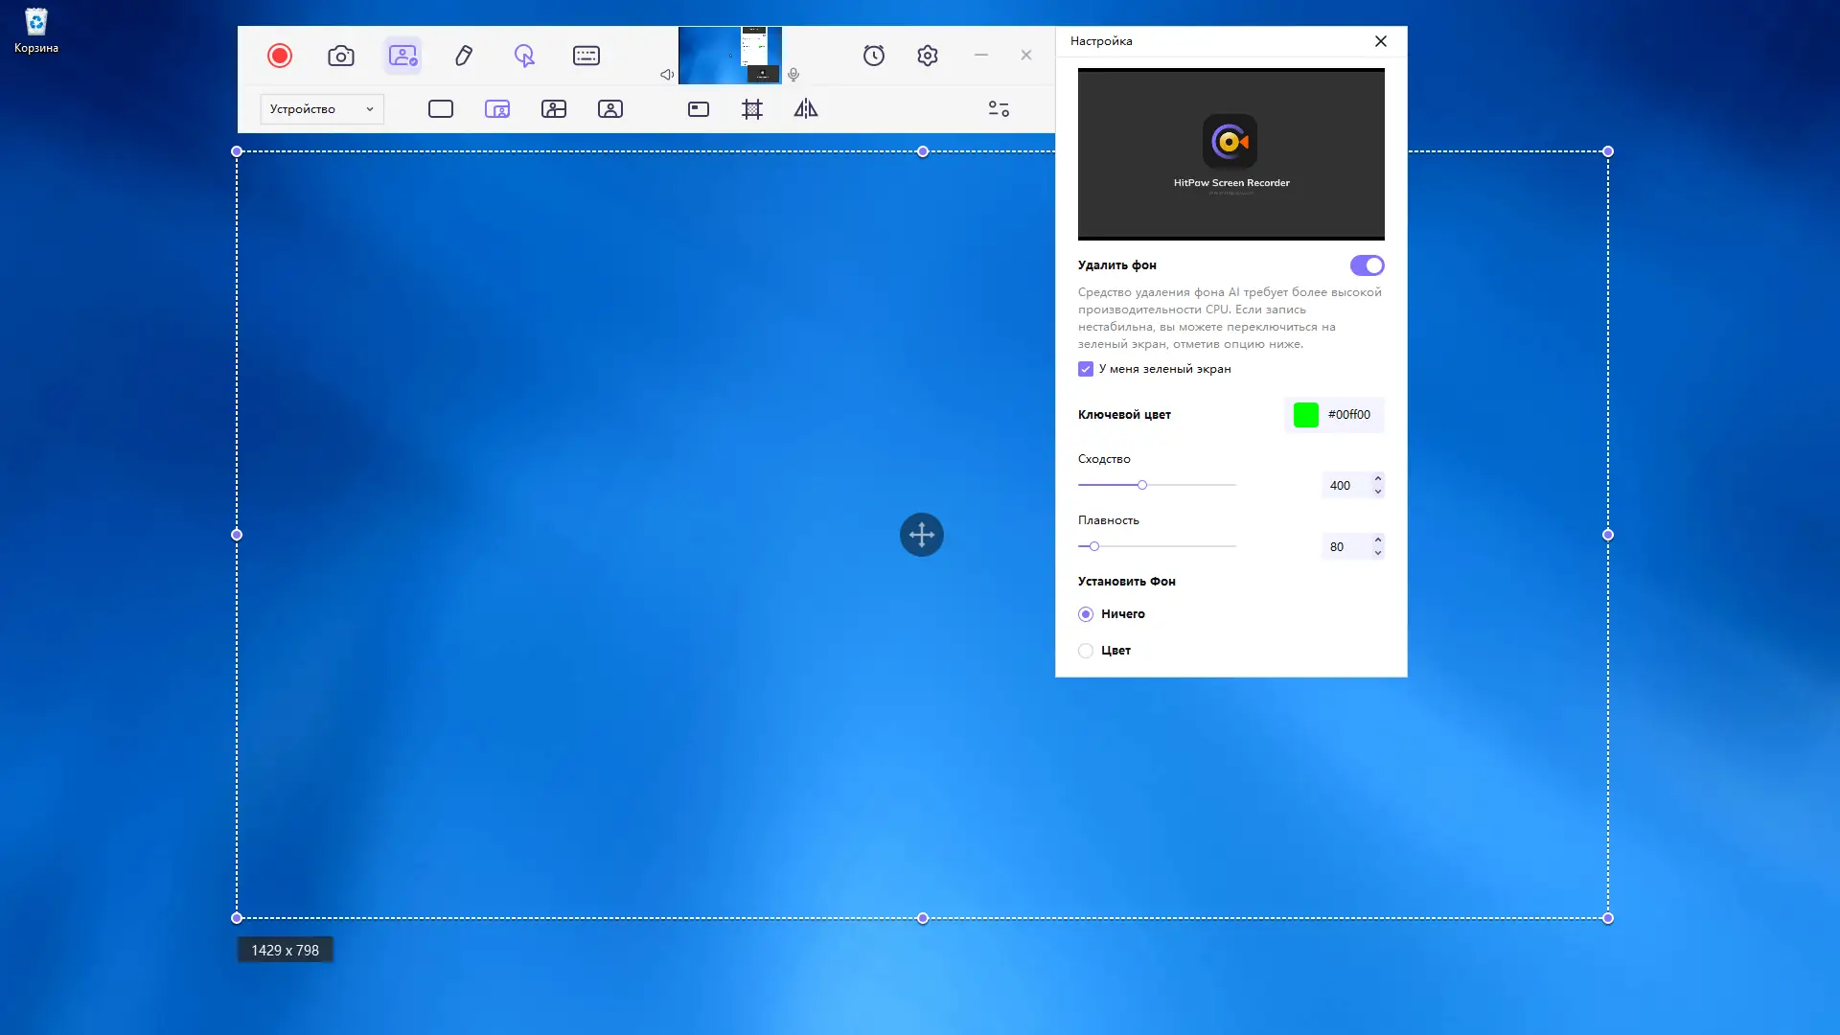Open the mouse cursor effects tool
The width and height of the screenshot is (1840, 1035).
click(x=524, y=56)
